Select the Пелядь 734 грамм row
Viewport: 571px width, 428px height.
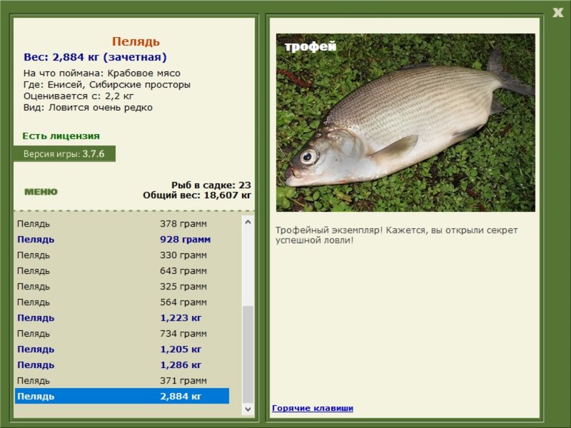coord(121,333)
